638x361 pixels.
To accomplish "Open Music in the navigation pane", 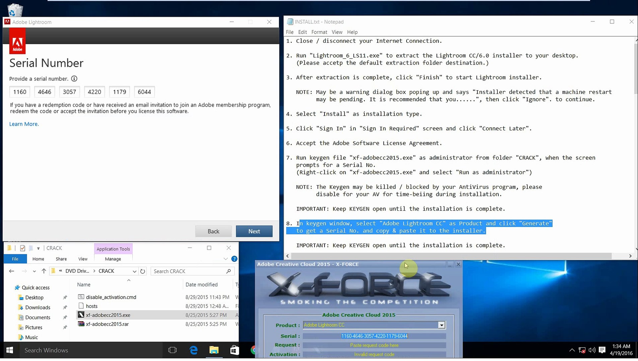I will tap(31, 337).
